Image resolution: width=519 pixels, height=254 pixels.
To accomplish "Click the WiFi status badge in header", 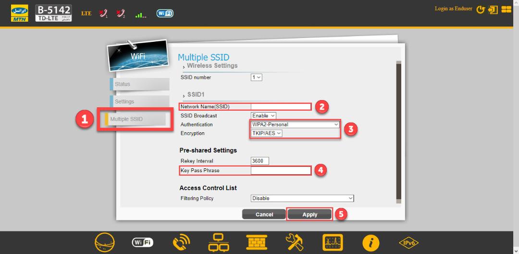I will pos(165,13).
